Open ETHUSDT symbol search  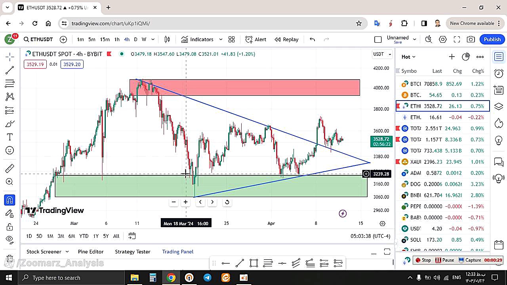[x=38, y=39]
